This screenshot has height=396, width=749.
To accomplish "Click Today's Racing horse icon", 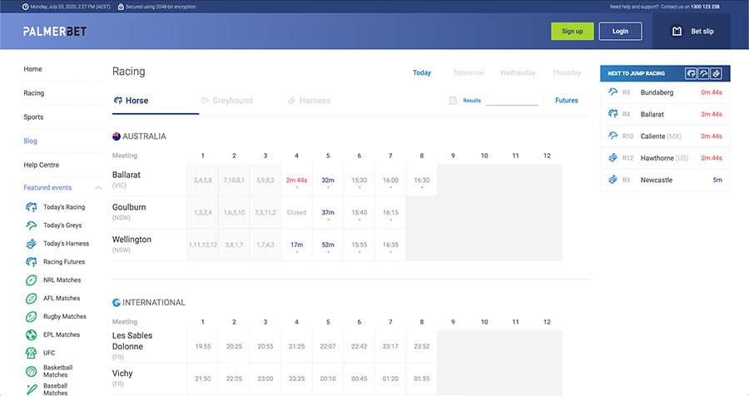I will coord(31,207).
